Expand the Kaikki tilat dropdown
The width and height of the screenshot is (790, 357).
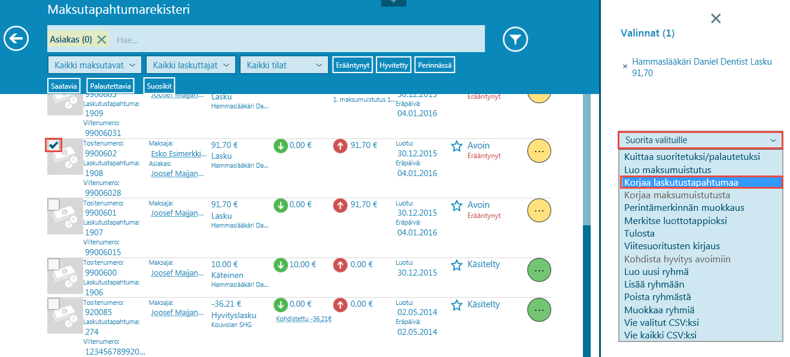click(x=284, y=65)
